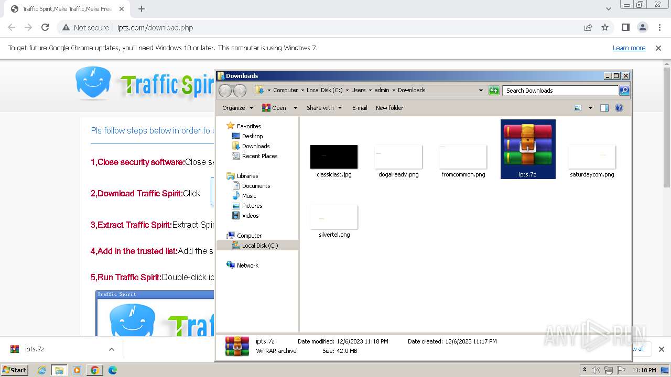This screenshot has height=377, width=671.
Task: Select the dogalready.png file
Action: click(x=398, y=162)
